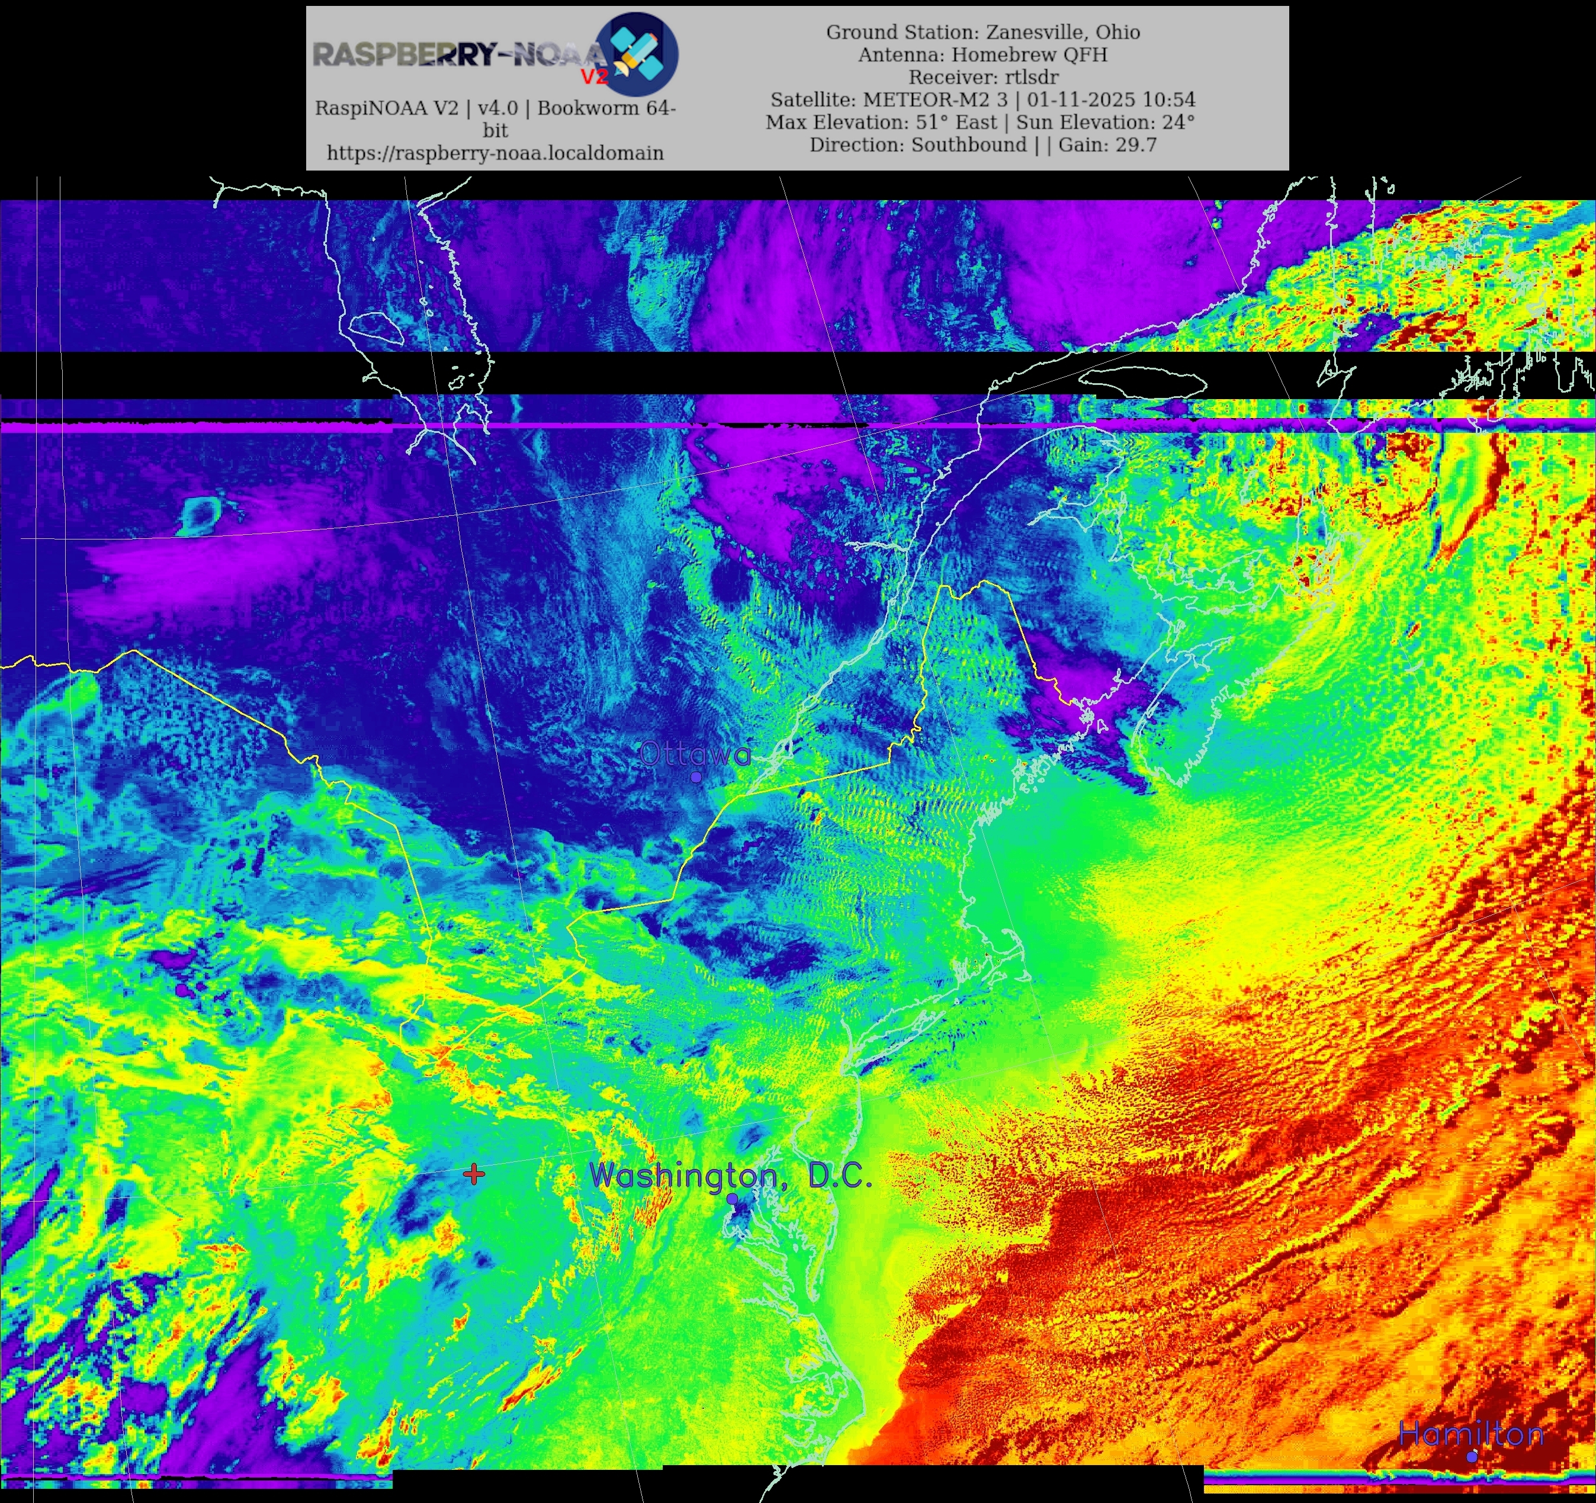This screenshot has width=1596, height=1503.
Task: Open the raspberry-noaa.localdomain URL
Action: tap(495, 153)
